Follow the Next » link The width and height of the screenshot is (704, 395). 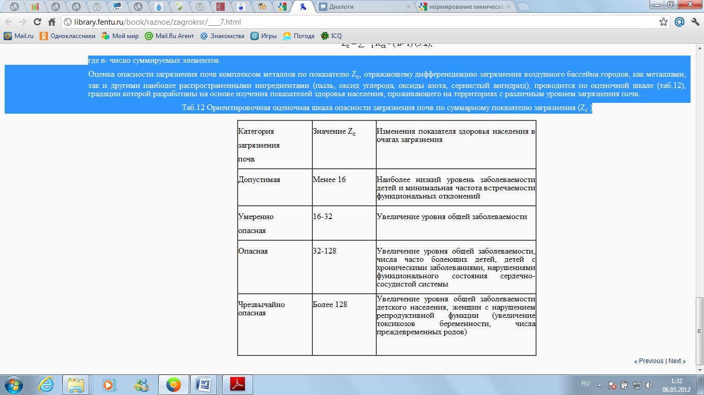[677, 361]
